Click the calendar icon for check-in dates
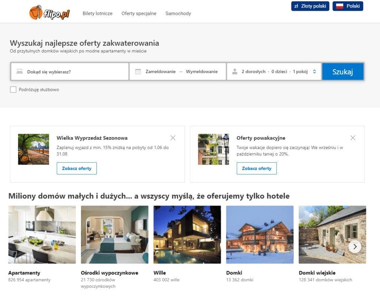 click(138, 71)
